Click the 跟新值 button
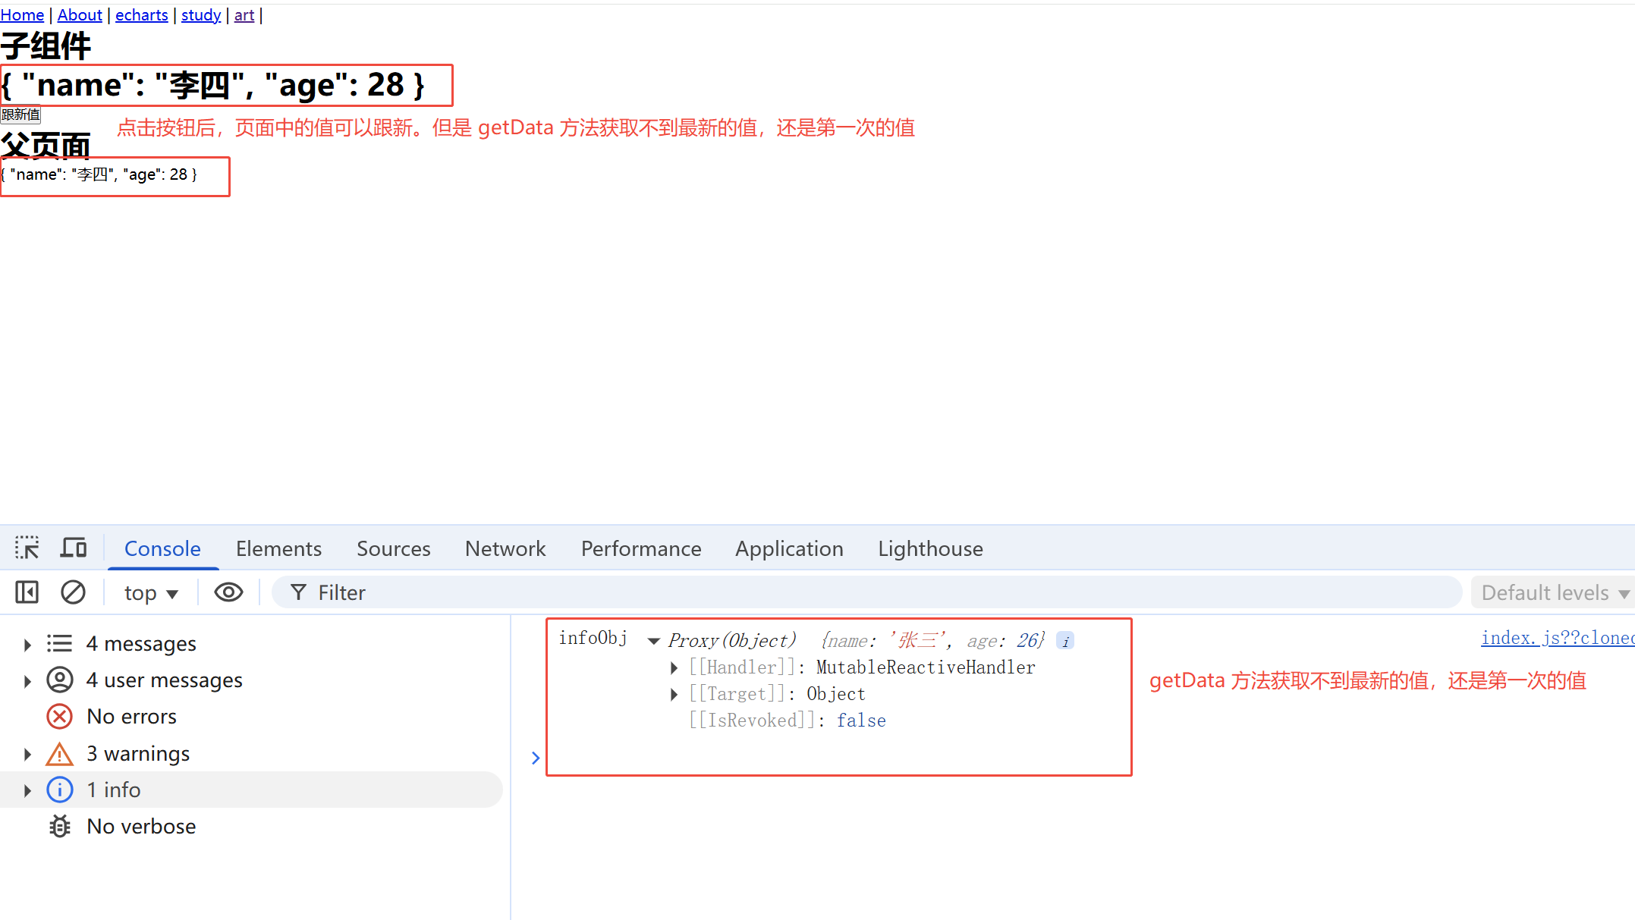1635x920 pixels. [x=20, y=115]
